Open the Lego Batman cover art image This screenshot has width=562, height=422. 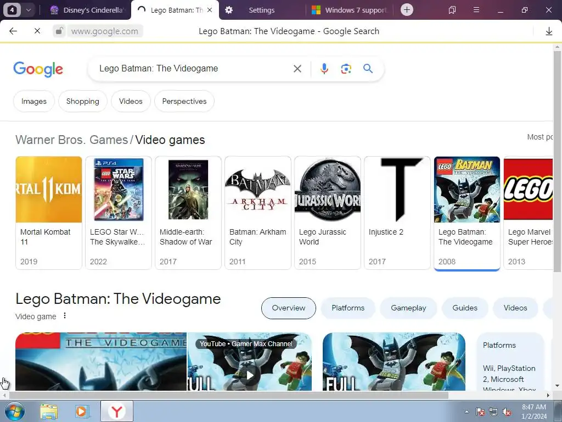tap(101, 362)
